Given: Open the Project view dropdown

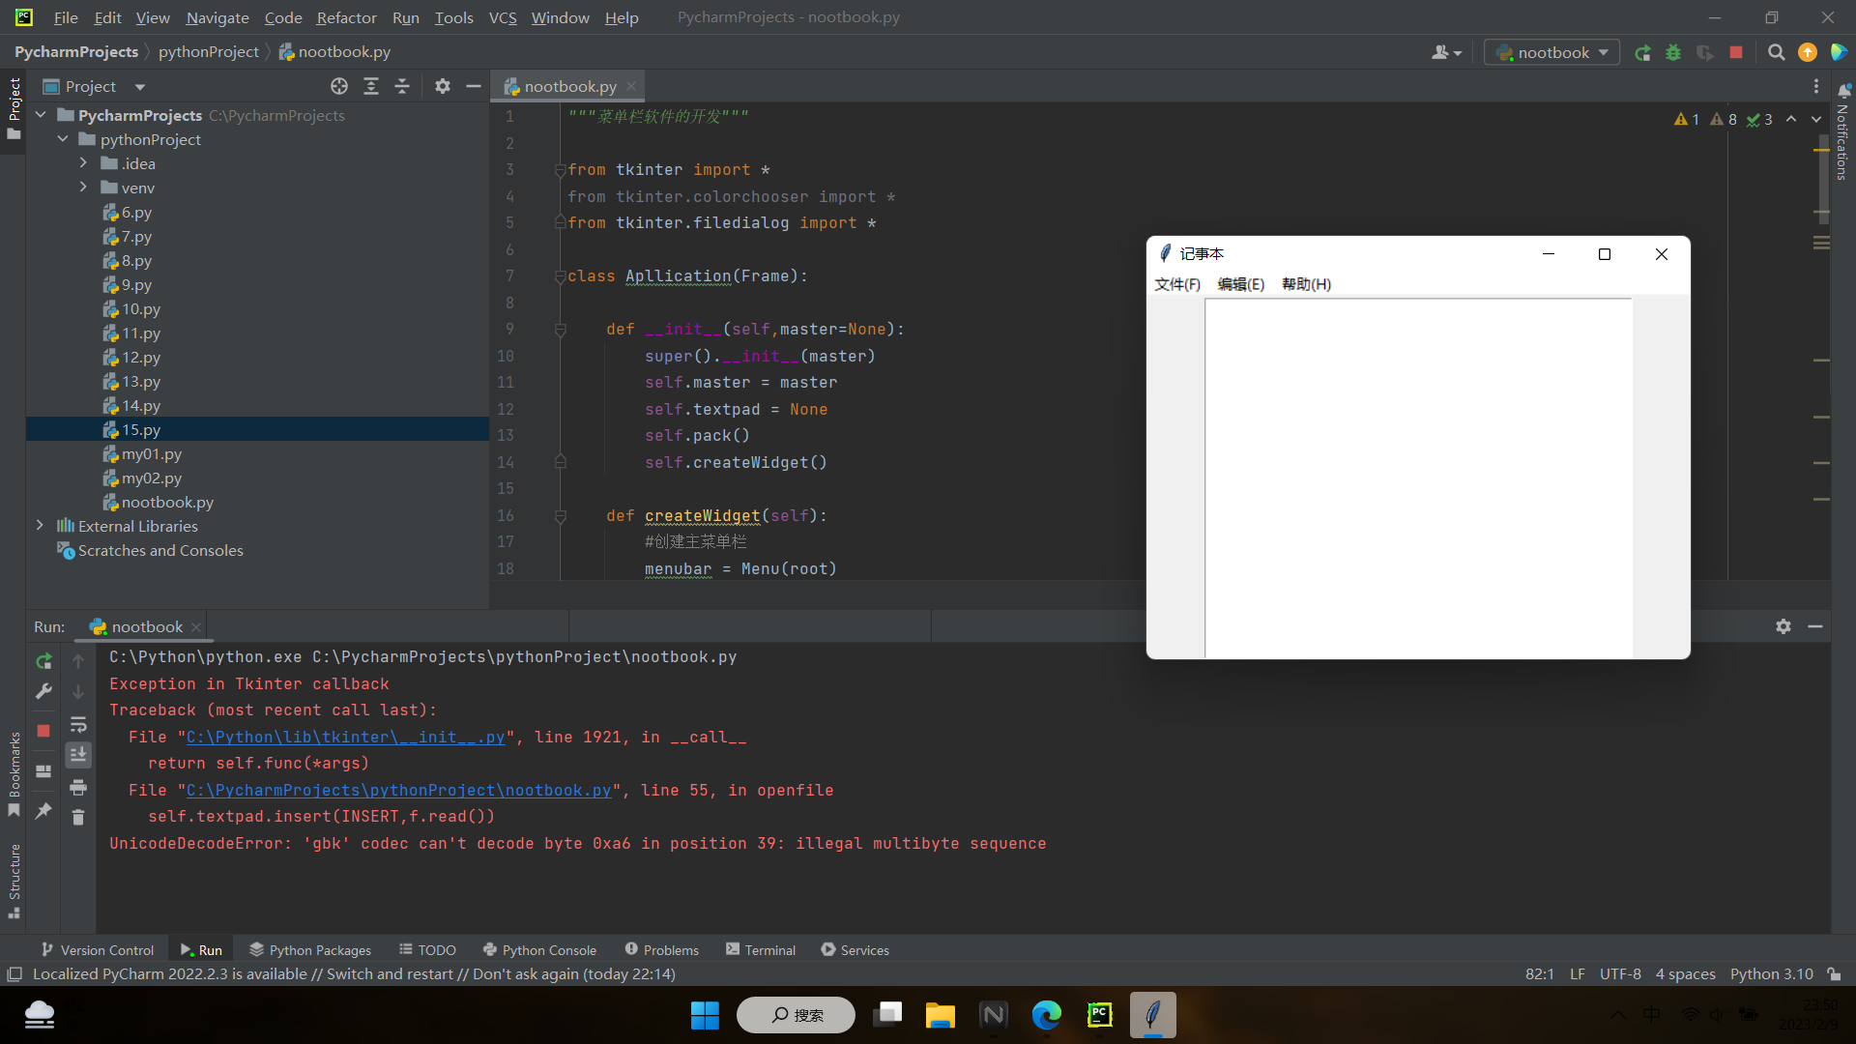Looking at the screenshot, I should click(x=139, y=87).
